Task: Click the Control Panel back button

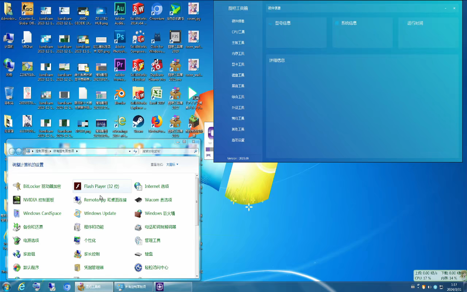Action: (x=12, y=151)
